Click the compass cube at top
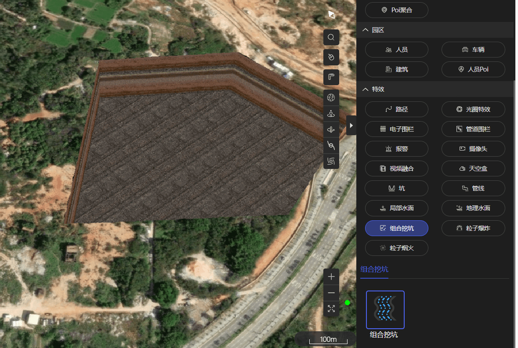Image resolution: width=518 pixels, height=348 pixels. pos(331,14)
